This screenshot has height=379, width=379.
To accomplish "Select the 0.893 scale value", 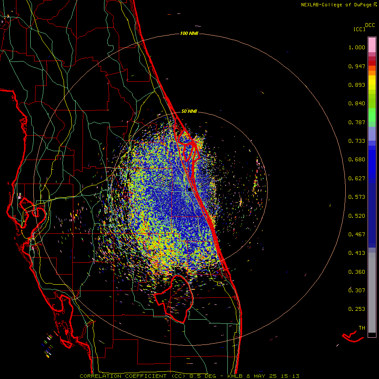I will 357,85.
